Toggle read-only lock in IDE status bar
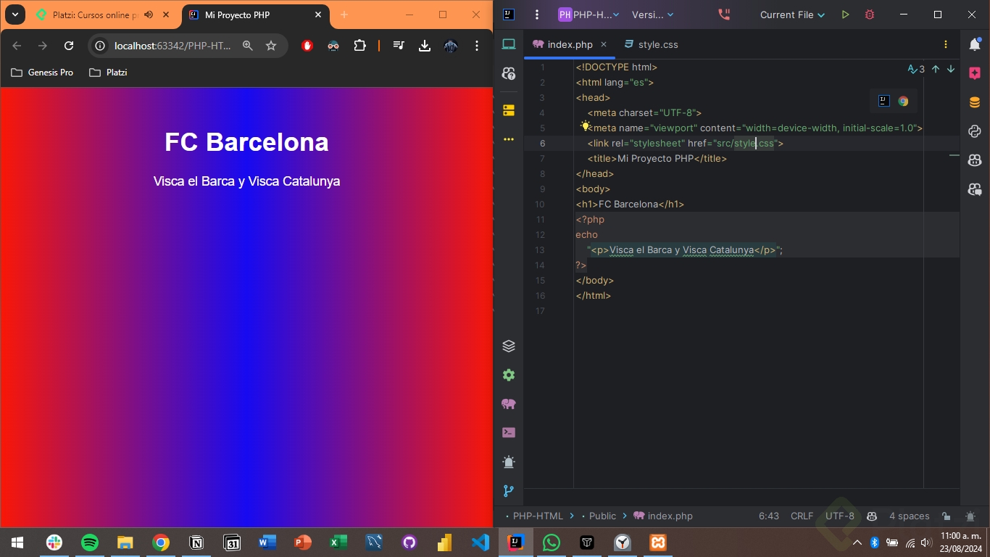This screenshot has height=557, width=990. point(946,516)
